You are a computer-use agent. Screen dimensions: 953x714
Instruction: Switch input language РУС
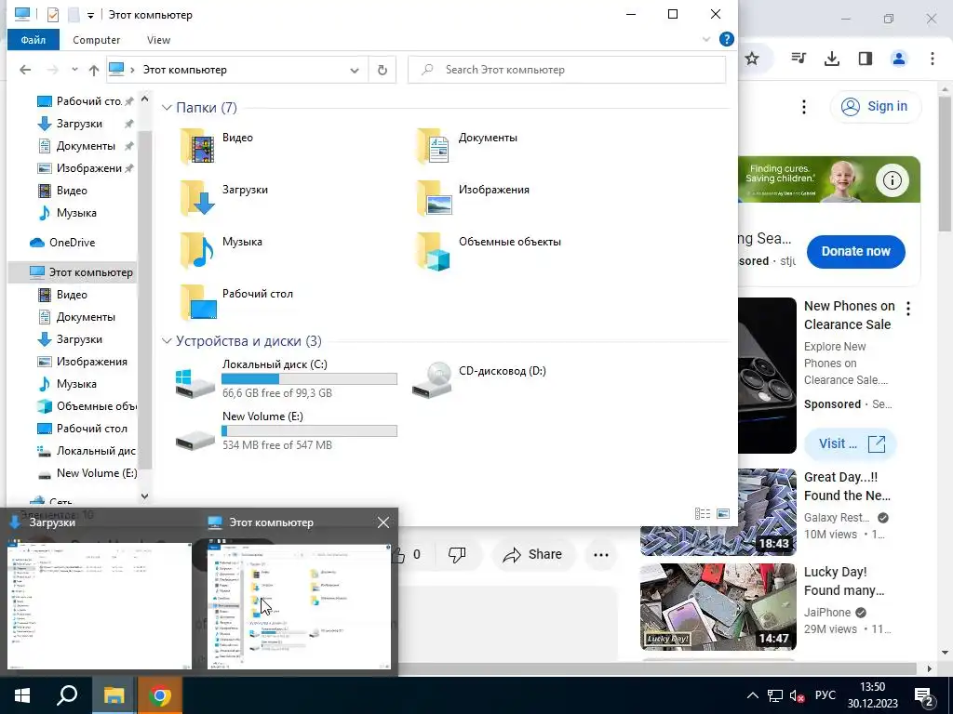tap(825, 695)
